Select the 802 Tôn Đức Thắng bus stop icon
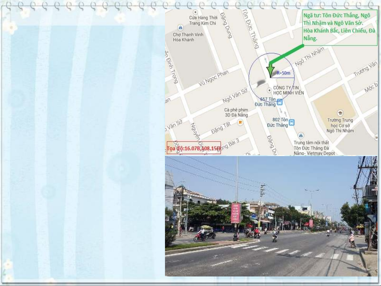The width and height of the screenshot is (381, 286). tap(291, 122)
